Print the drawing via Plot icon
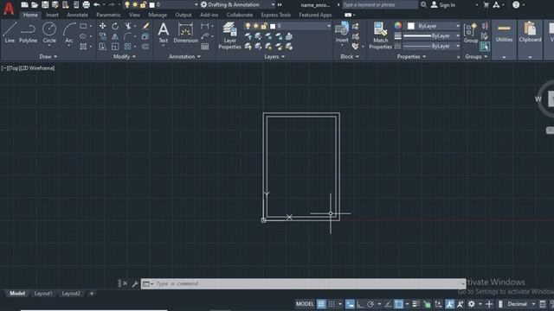 (87, 5)
